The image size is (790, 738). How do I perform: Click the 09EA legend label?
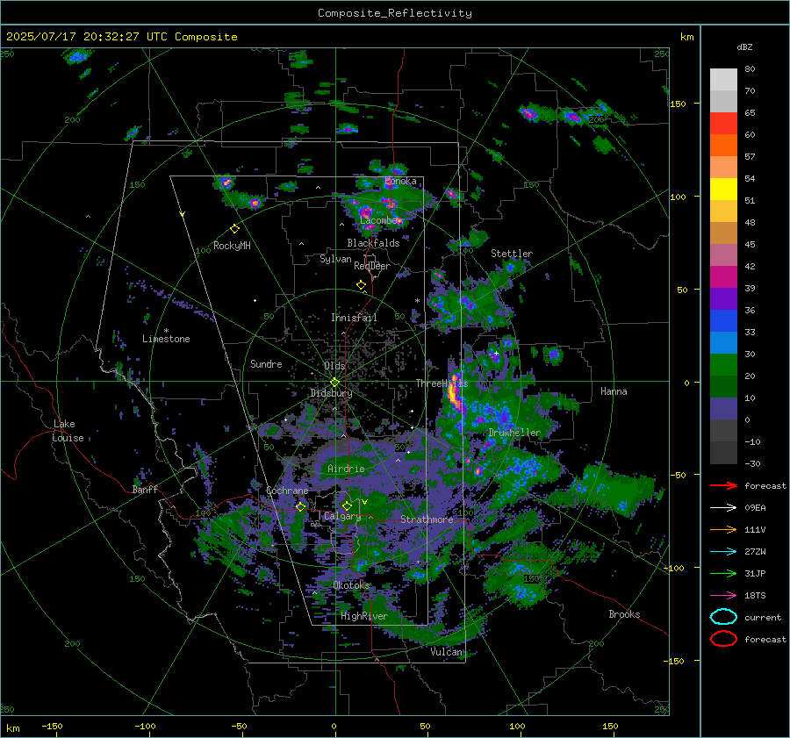pyautogui.click(x=755, y=508)
